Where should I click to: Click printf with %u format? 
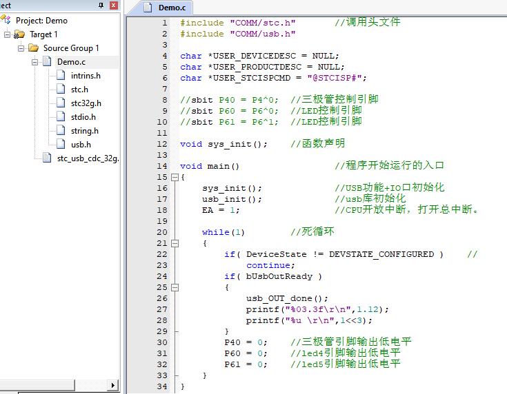coord(309,320)
